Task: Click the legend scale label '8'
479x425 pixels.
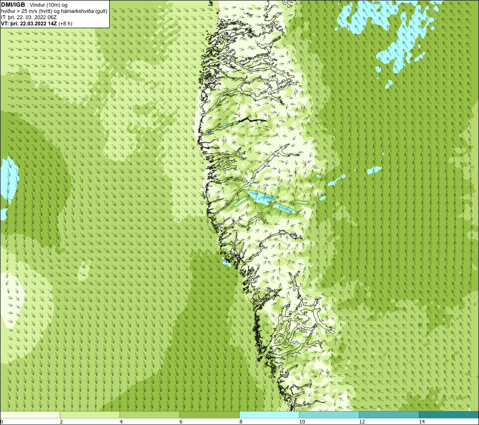Action: [x=241, y=422]
